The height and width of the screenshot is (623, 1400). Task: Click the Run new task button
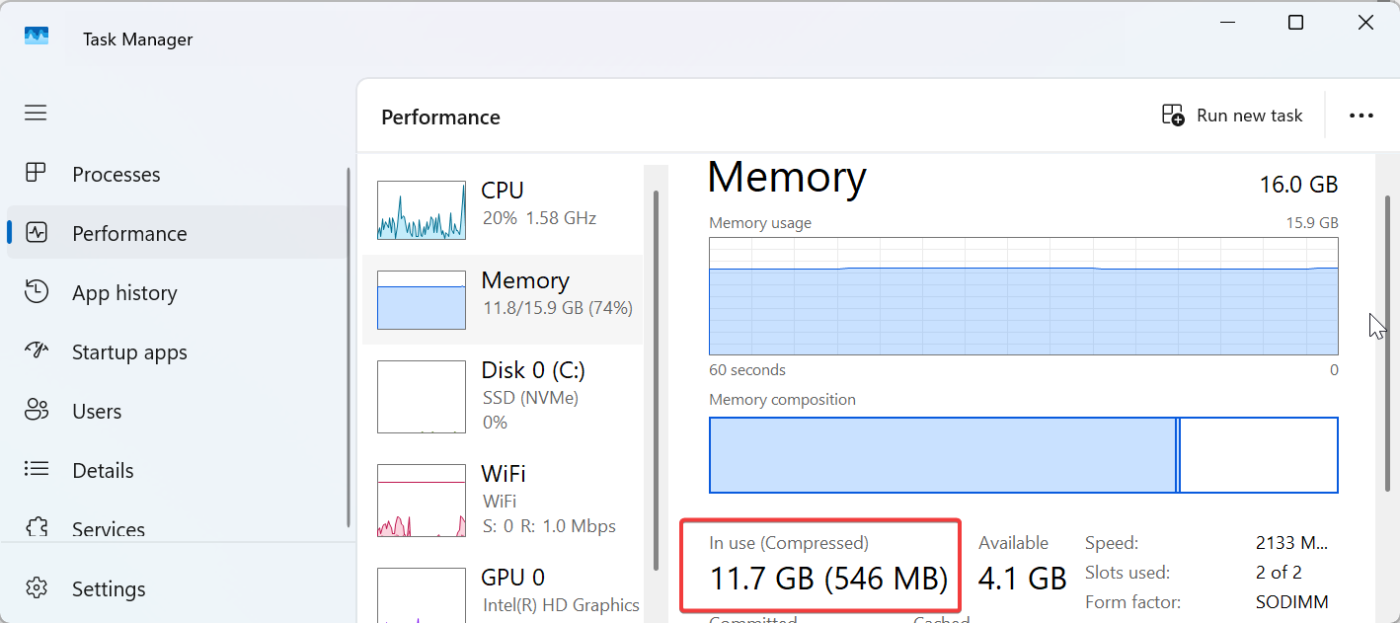pyautogui.click(x=1232, y=116)
